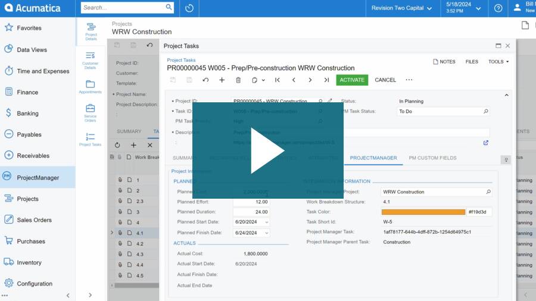Screen dimensions: 536x301
Task: Click the orange Task Color swatch
Action: click(423, 212)
